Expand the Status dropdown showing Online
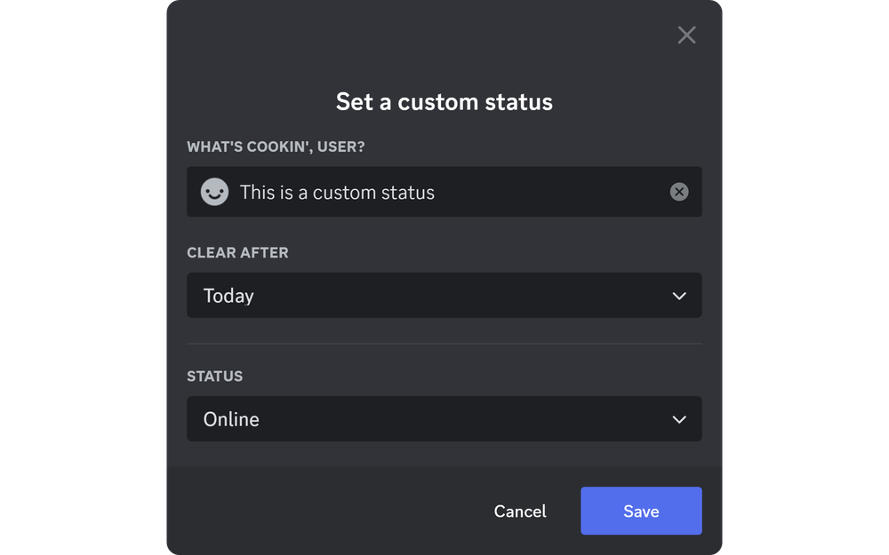This screenshot has height=555, width=889. pyautogui.click(x=444, y=418)
